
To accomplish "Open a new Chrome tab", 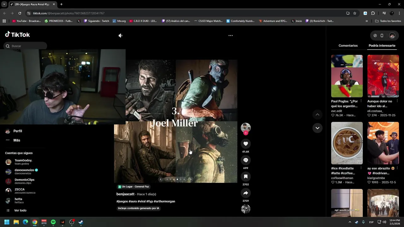I will pyautogui.click(x=61, y=4).
